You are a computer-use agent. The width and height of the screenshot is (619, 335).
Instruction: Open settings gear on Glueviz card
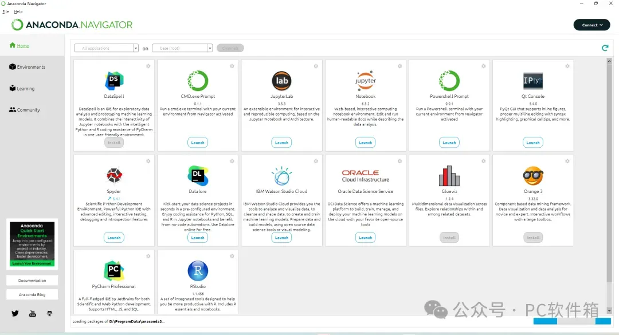coord(484,161)
